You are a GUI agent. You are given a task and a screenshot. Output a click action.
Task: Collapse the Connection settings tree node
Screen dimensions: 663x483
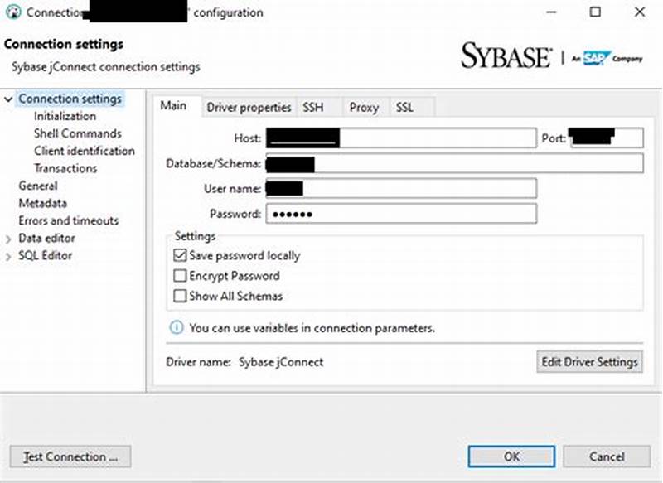(x=9, y=98)
